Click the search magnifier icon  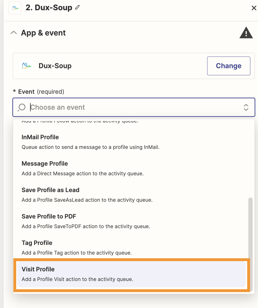(x=22, y=107)
